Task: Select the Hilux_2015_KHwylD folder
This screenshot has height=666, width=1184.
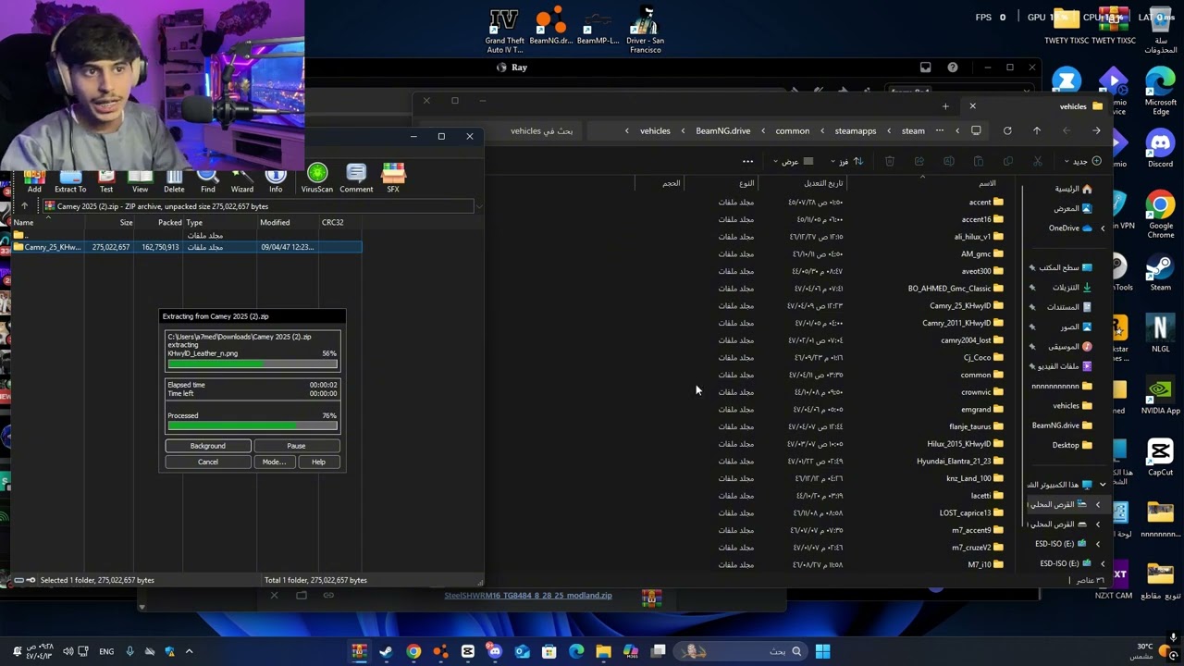Action: pos(965,444)
